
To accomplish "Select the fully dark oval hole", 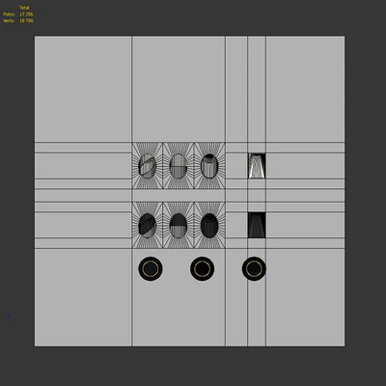I will 209,226.
